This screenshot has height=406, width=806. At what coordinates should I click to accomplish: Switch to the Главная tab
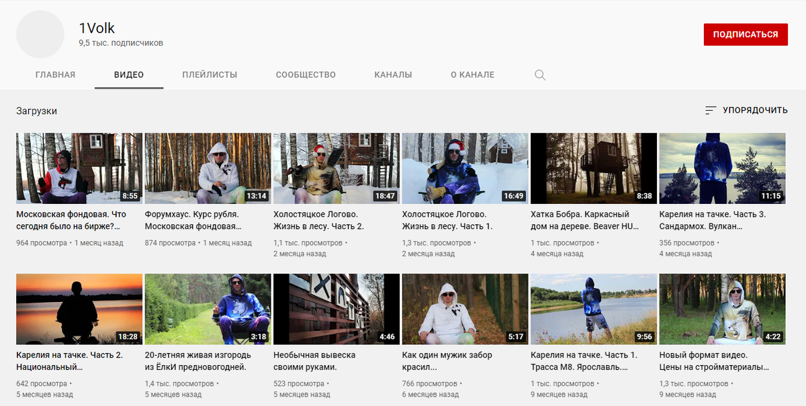point(55,75)
